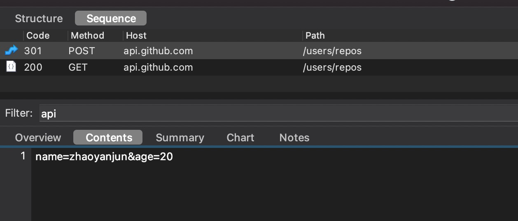Click the request body text name=zhaoyanjun&age=20
This screenshot has height=221, width=518.
104,157
